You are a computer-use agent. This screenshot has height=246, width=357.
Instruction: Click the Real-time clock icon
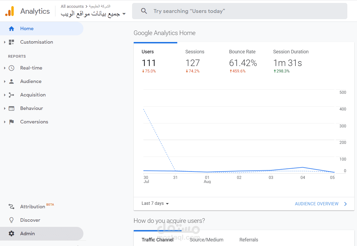[x=11, y=68]
